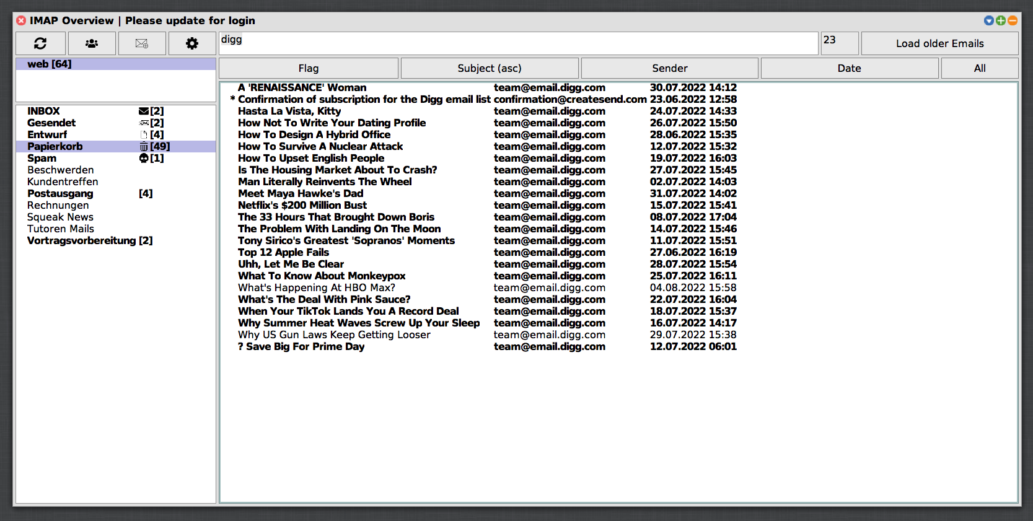Open the Rechnungen folder

[x=116, y=205]
